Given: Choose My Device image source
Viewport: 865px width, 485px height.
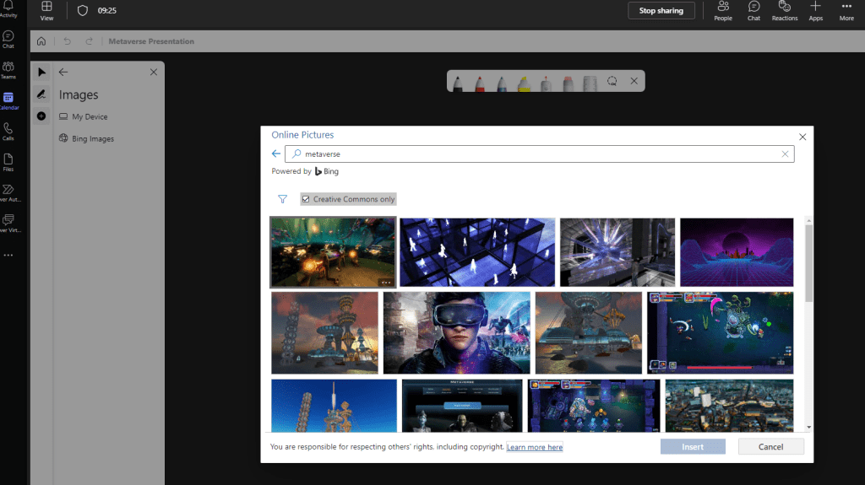Looking at the screenshot, I should pyautogui.click(x=90, y=116).
